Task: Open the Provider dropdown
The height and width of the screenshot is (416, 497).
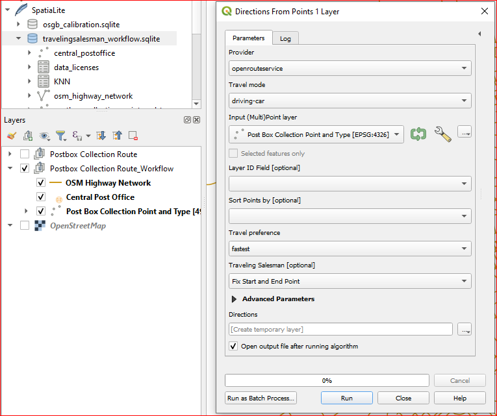Action: [350, 68]
